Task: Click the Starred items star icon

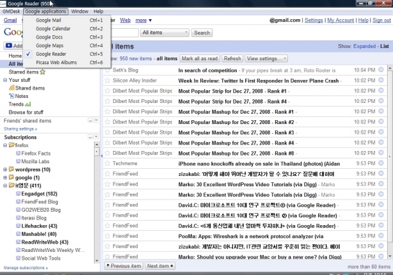Action: [43, 72]
